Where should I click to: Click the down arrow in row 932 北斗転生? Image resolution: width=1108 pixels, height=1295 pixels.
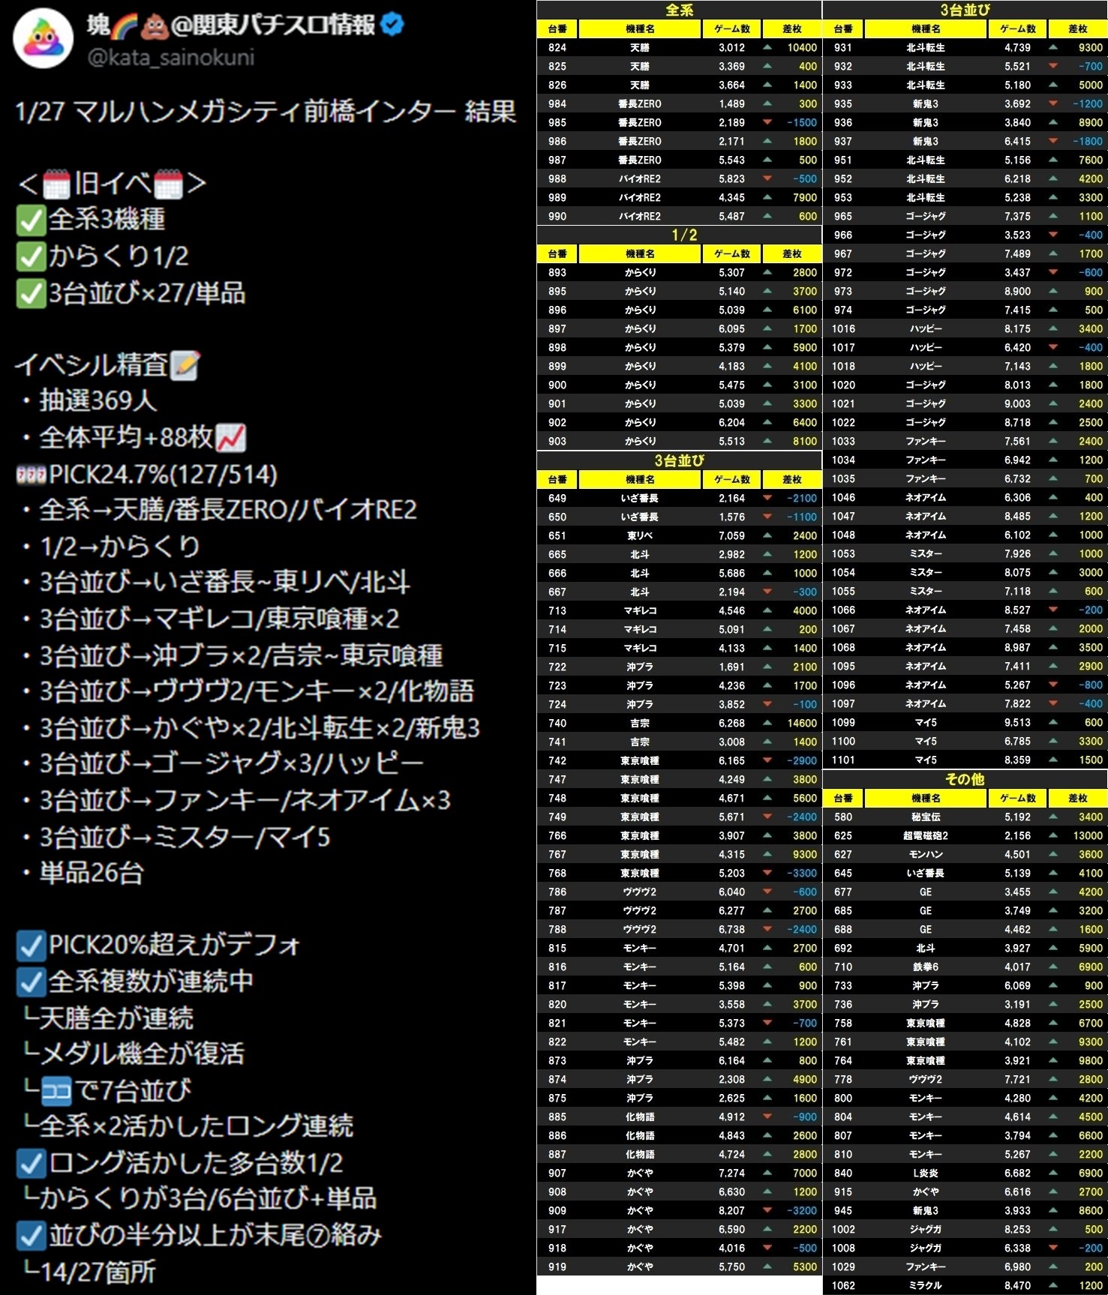click(x=1053, y=66)
